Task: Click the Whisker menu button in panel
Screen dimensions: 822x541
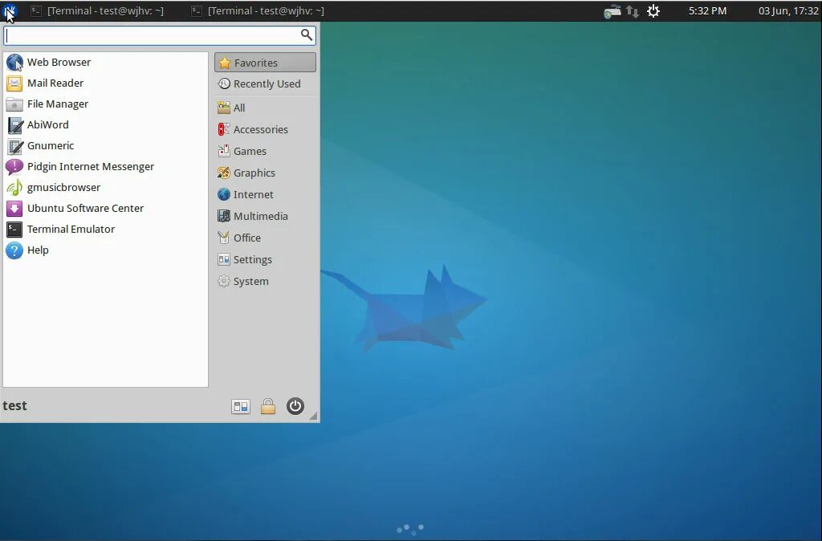Action: click(10, 10)
